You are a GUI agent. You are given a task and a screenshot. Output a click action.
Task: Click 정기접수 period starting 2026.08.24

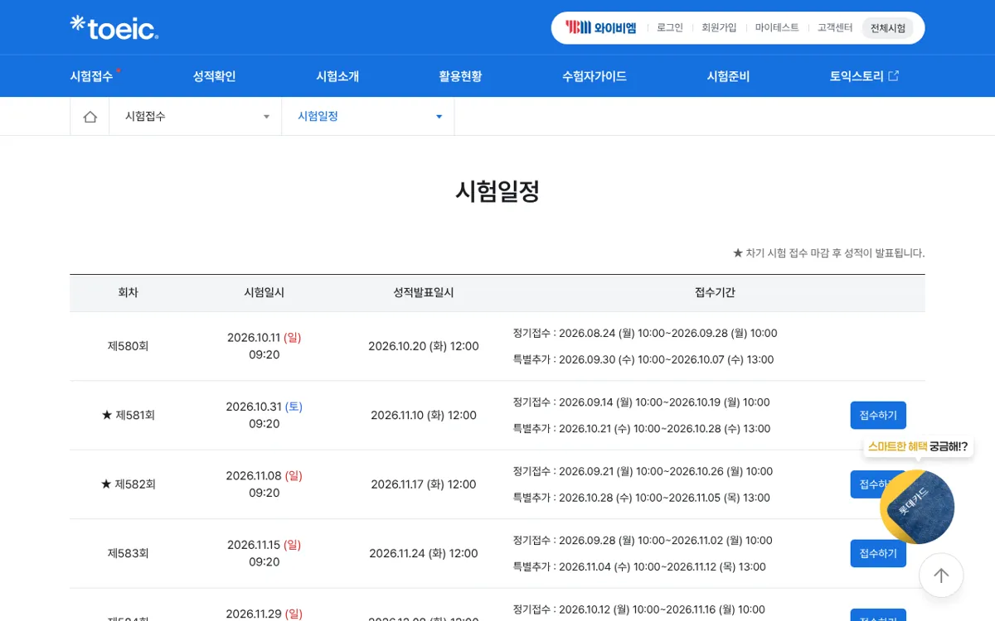pyautogui.click(x=645, y=333)
